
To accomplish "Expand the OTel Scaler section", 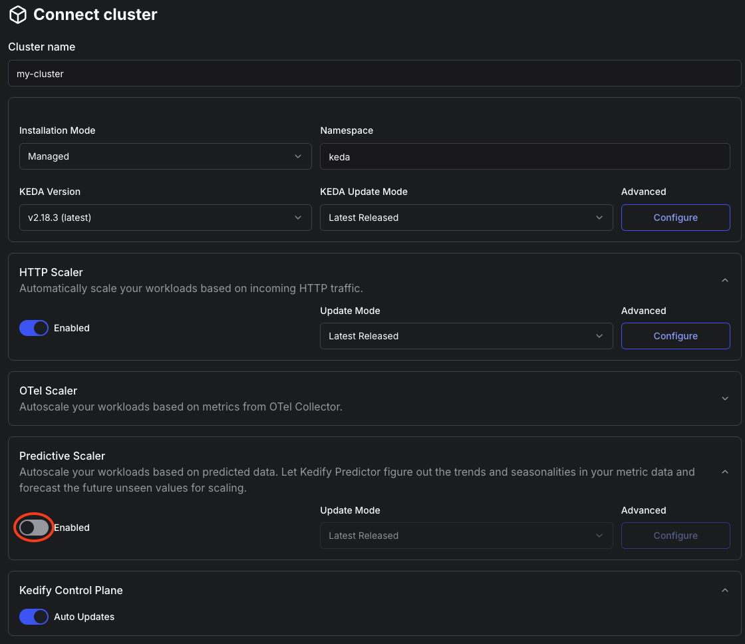I will pyautogui.click(x=724, y=399).
